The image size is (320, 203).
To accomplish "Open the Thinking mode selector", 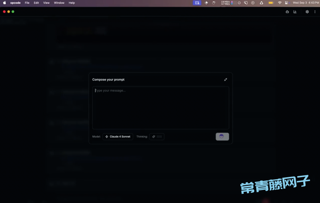I will (157, 137).
